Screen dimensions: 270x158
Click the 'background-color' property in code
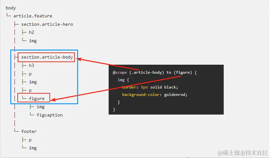point(141,95)
